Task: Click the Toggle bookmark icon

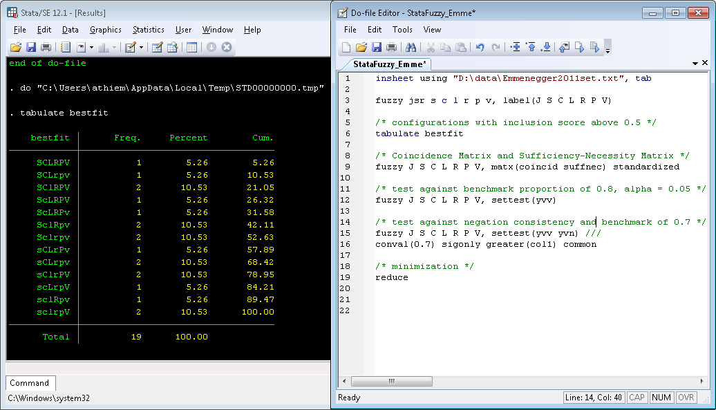Action: (515, 47)
